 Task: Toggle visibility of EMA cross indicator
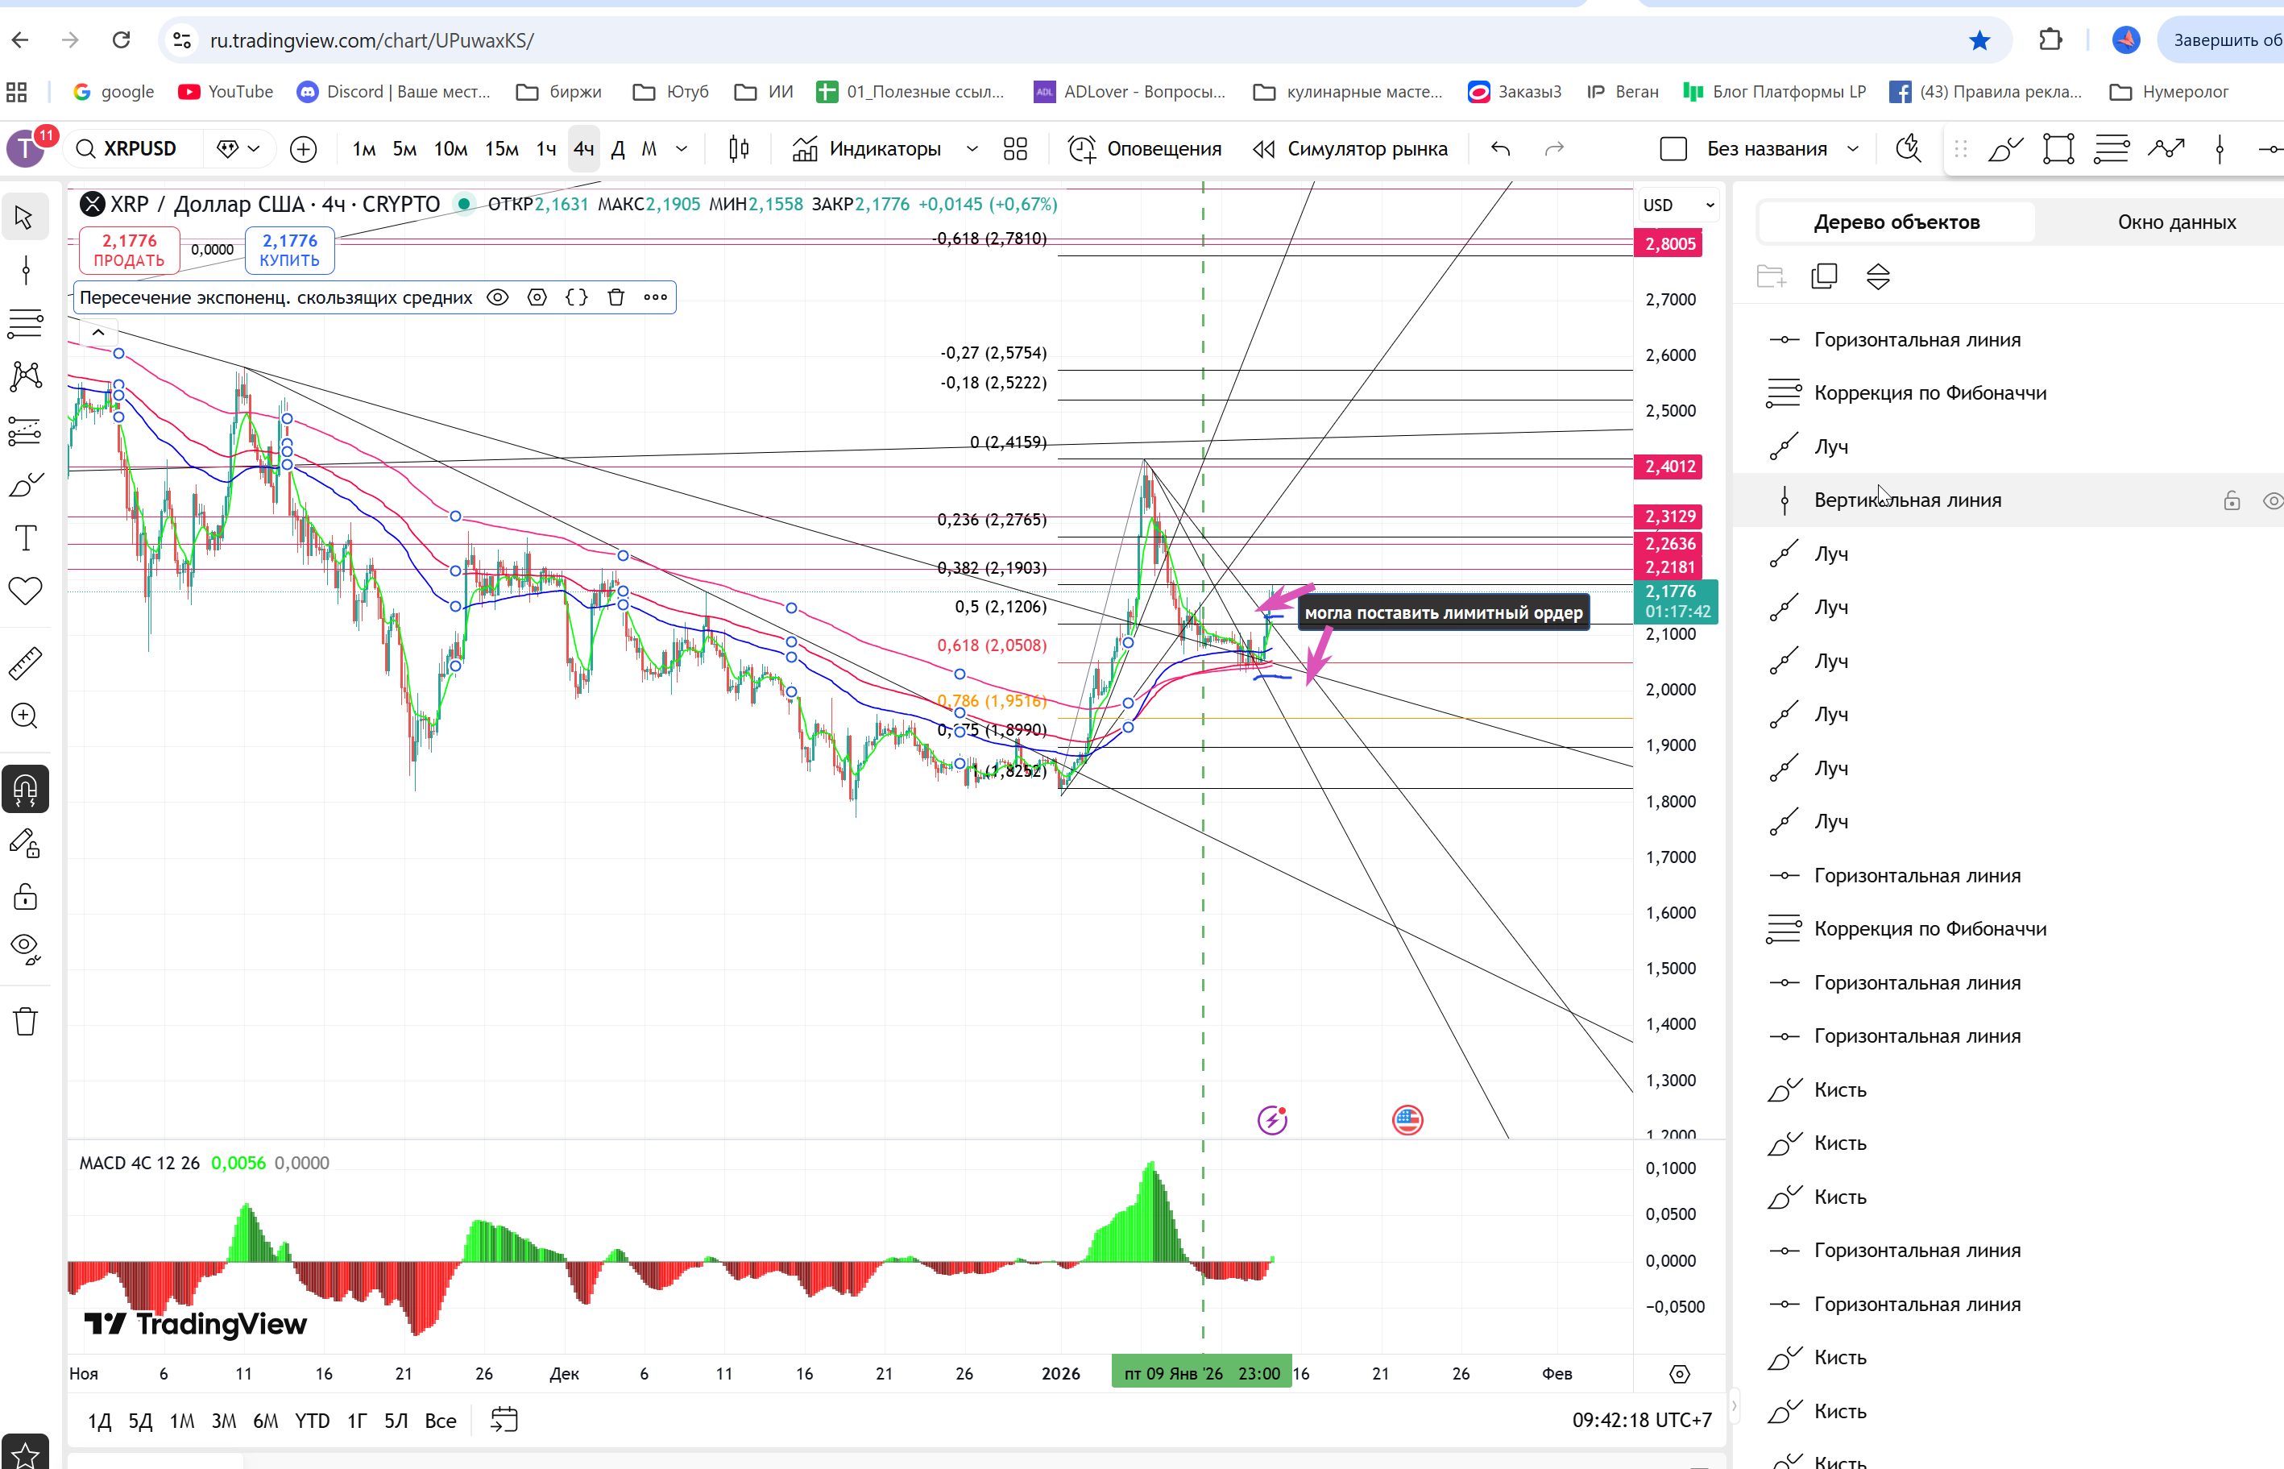(x=498, y=297)
